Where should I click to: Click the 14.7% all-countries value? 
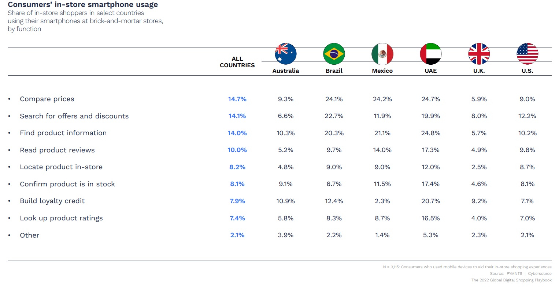coord(237,99)
